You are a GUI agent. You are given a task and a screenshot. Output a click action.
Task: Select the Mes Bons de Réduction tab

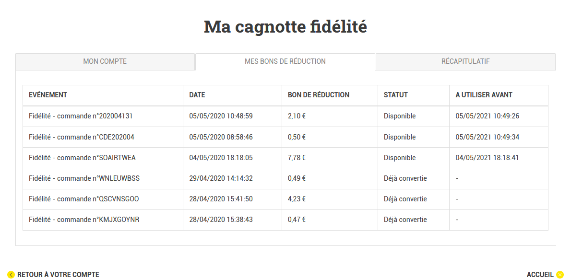pyautogui.click(x=285, y=61)
